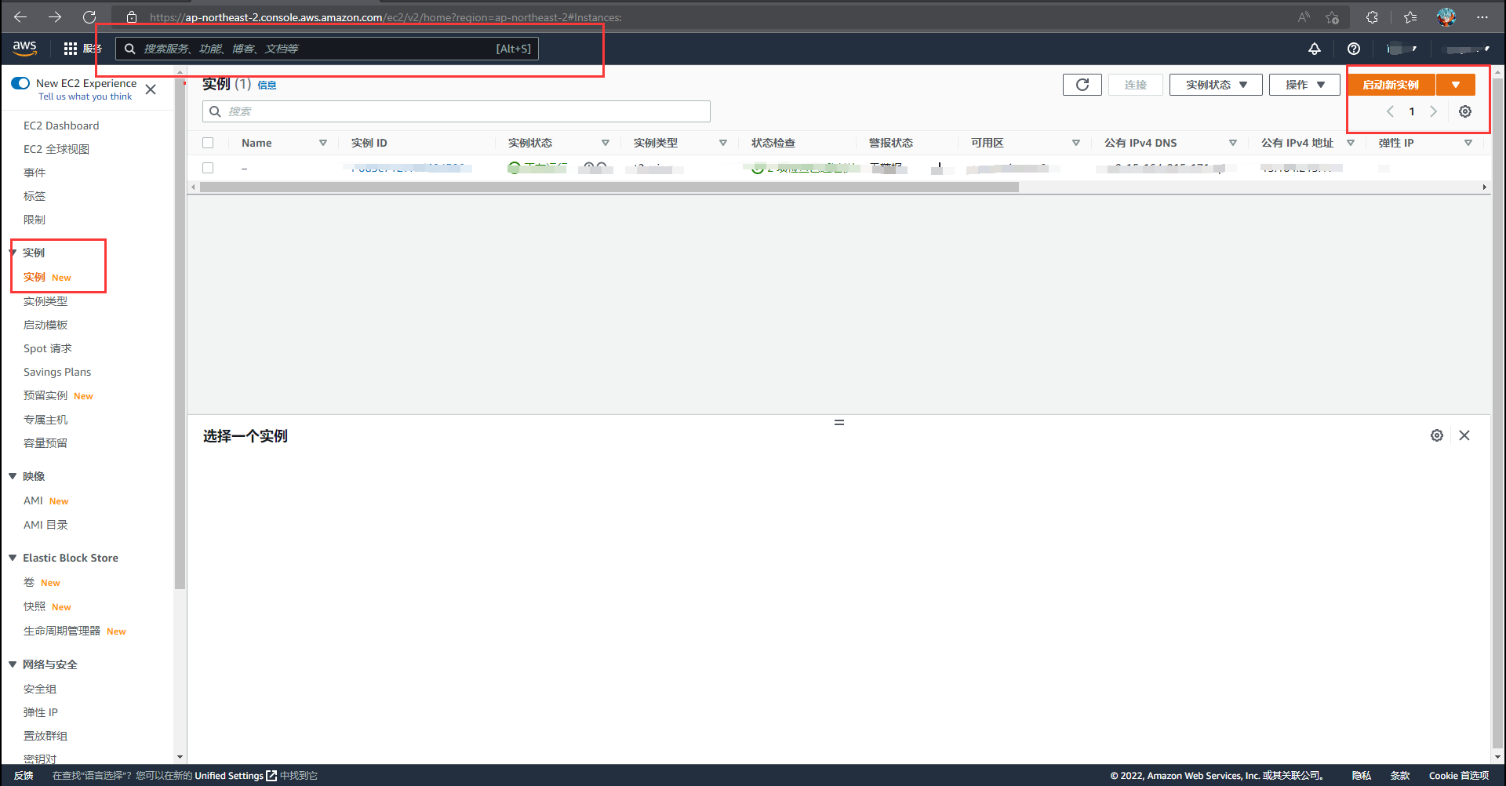Open details panel settings gear
This screenshot has height=786, width=1506.
point(1437,435)
